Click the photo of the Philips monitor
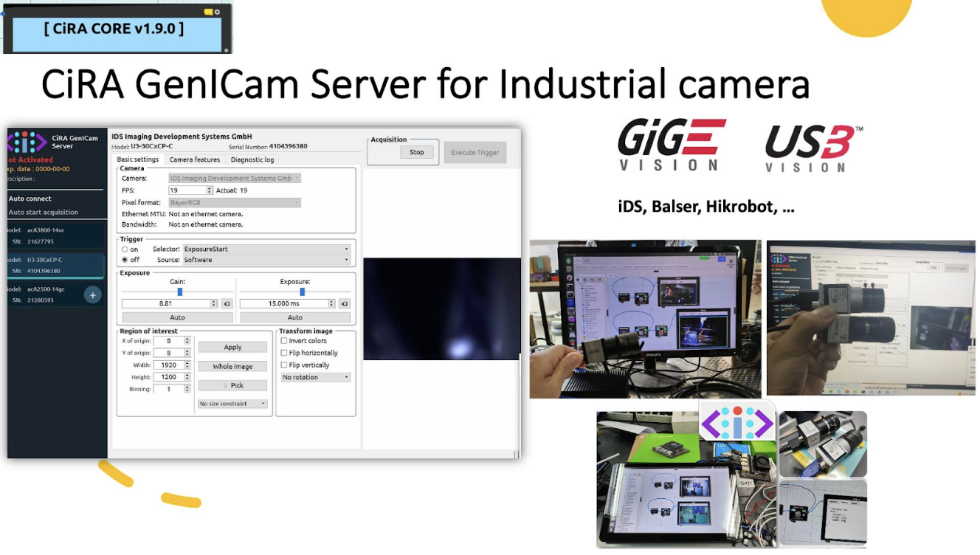Screen dimensions: 980x555 645,319
